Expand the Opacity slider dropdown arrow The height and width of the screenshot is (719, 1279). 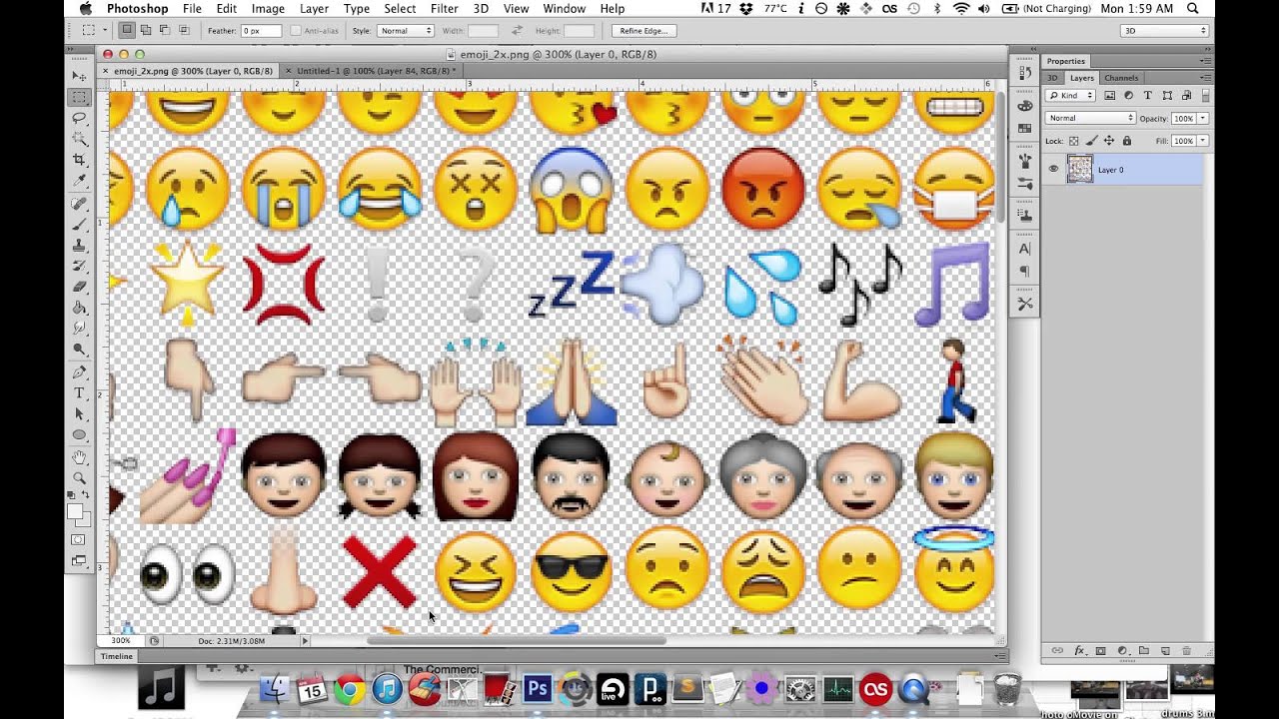[x=1202, y=118]
